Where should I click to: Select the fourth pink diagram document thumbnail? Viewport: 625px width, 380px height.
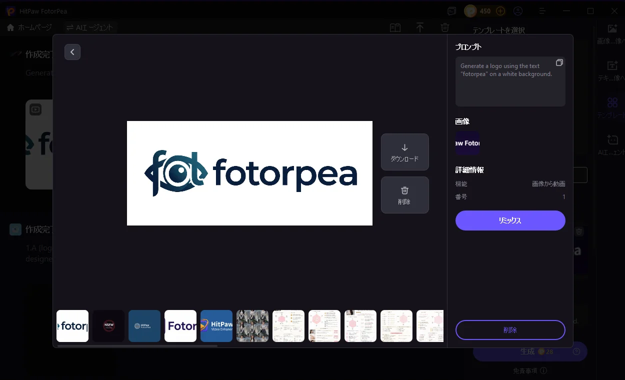[x=396, y=326]
